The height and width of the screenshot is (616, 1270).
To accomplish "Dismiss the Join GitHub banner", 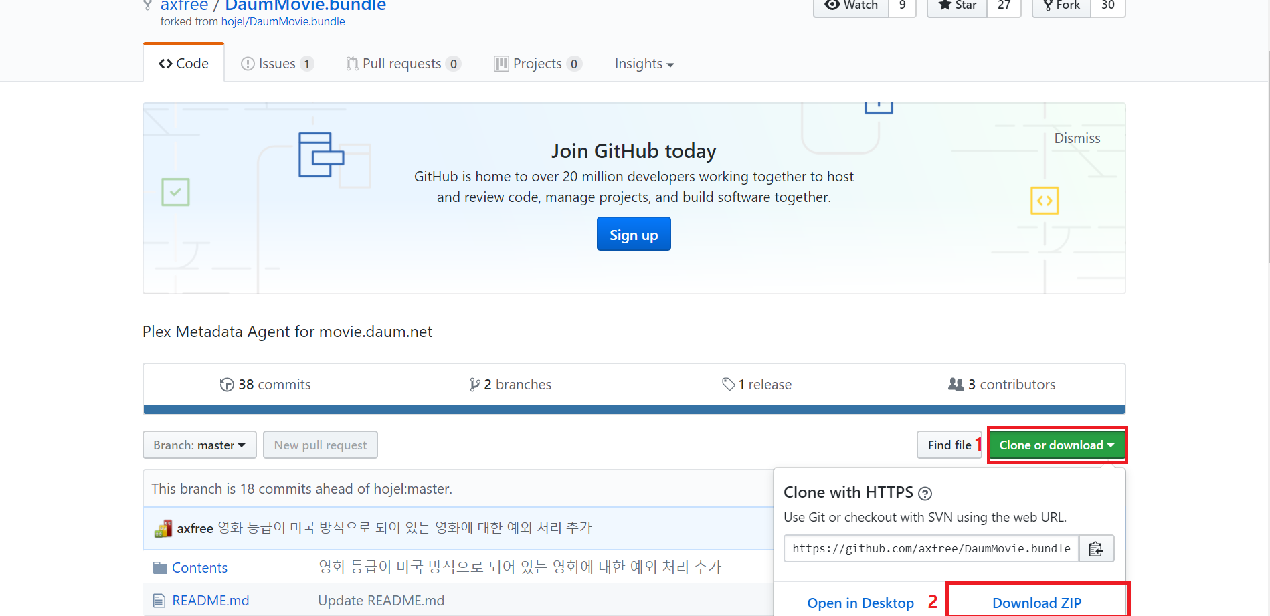I will [1077, 138].
